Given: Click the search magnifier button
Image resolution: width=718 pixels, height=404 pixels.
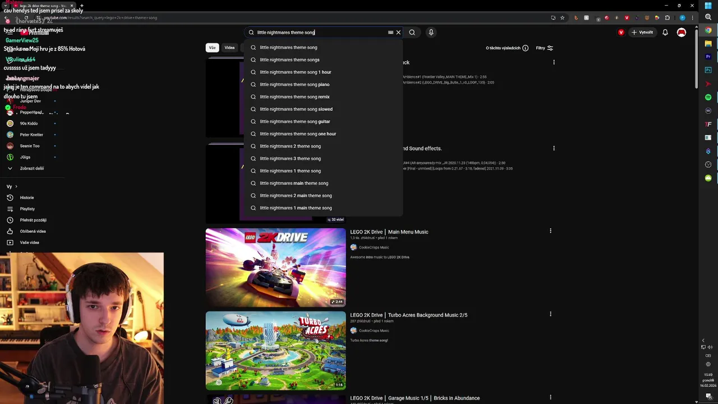Looking at the screenshot, I should (x=412, y=33).
